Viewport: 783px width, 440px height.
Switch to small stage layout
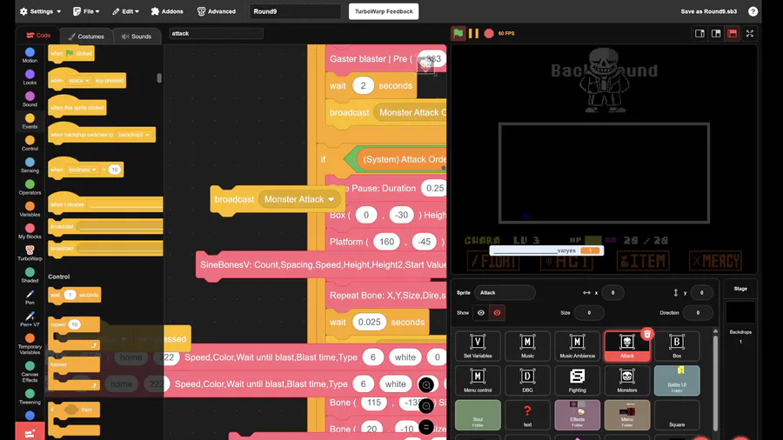699,33
